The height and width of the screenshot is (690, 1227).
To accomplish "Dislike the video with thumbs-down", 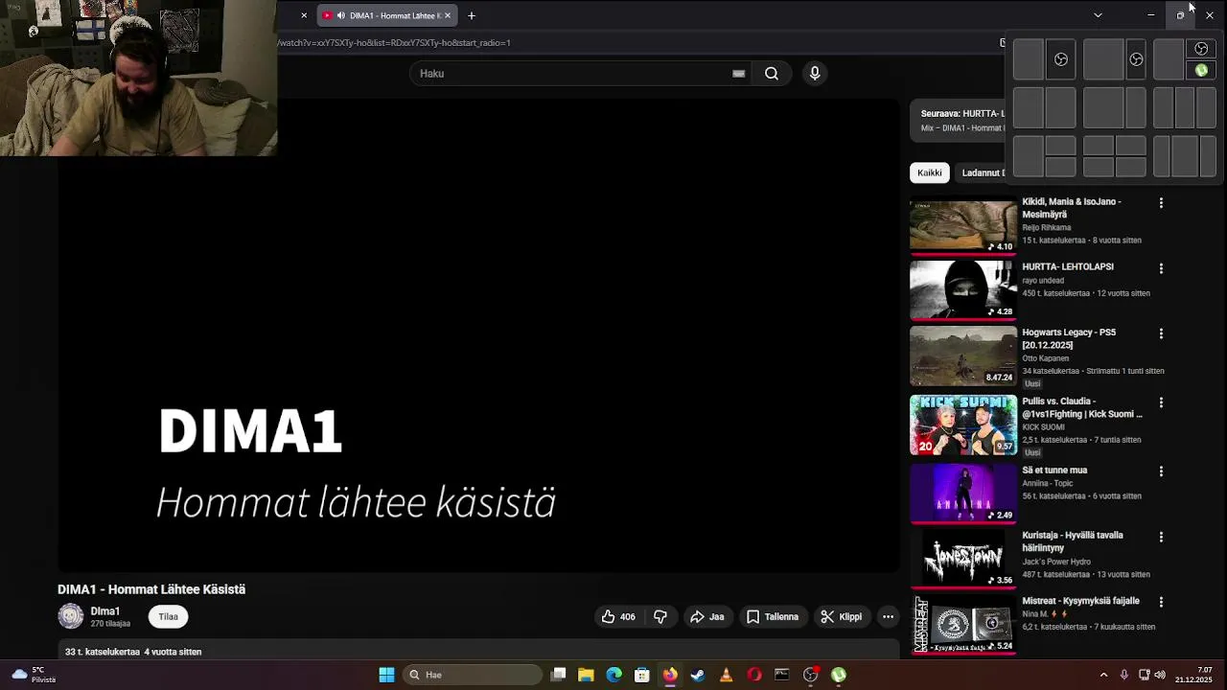I will click(x=660, y=617).
